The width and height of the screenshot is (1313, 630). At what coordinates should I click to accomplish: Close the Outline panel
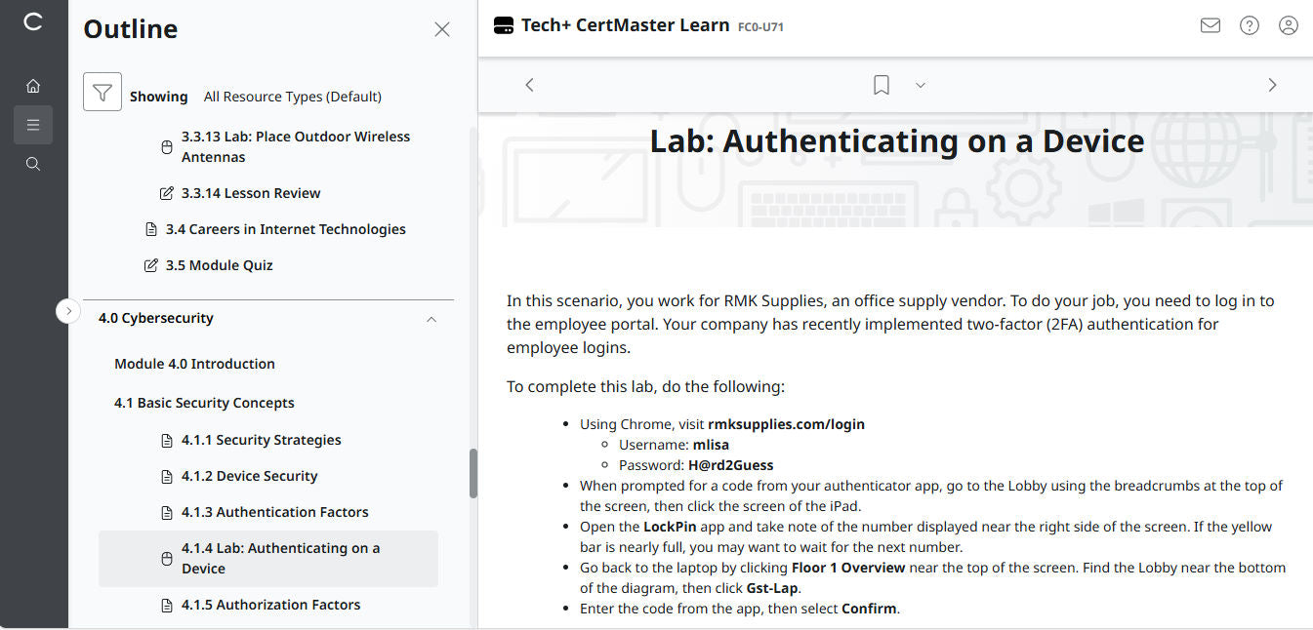[x=441, y=29]
